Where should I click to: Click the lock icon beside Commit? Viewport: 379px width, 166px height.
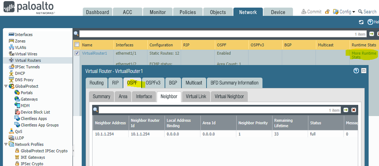click(x=327, y=12)
